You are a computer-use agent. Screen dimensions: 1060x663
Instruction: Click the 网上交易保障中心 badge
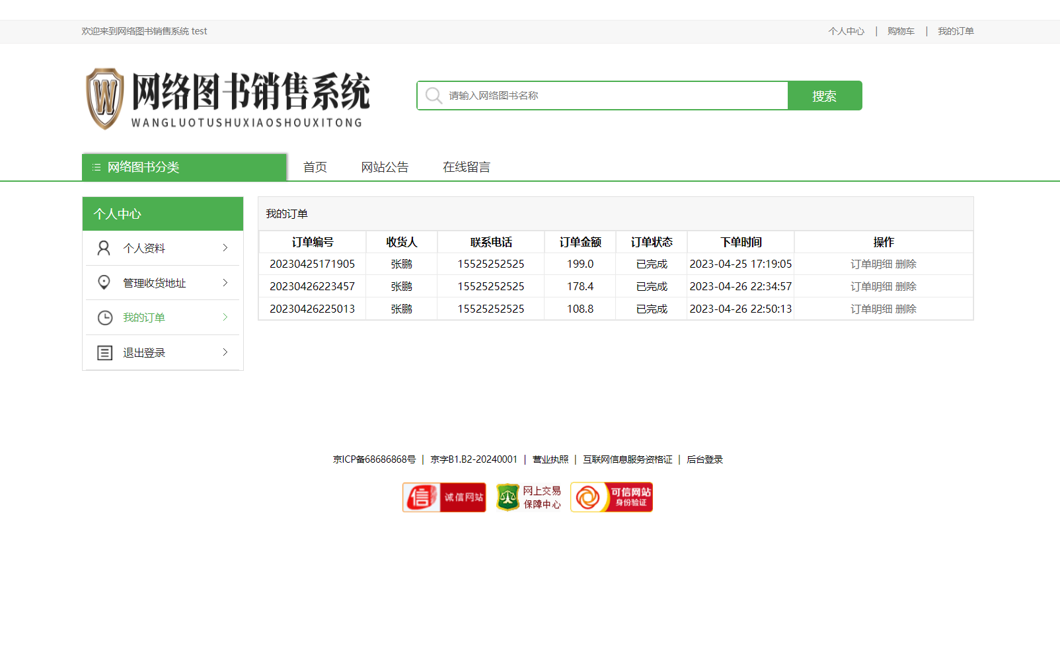(x=528, y=497)
